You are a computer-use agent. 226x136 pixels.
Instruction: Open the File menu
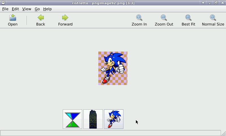pos(5,9)
